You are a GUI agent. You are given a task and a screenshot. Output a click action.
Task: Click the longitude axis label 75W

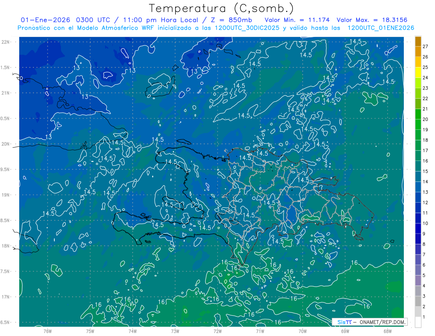(90, 331)
